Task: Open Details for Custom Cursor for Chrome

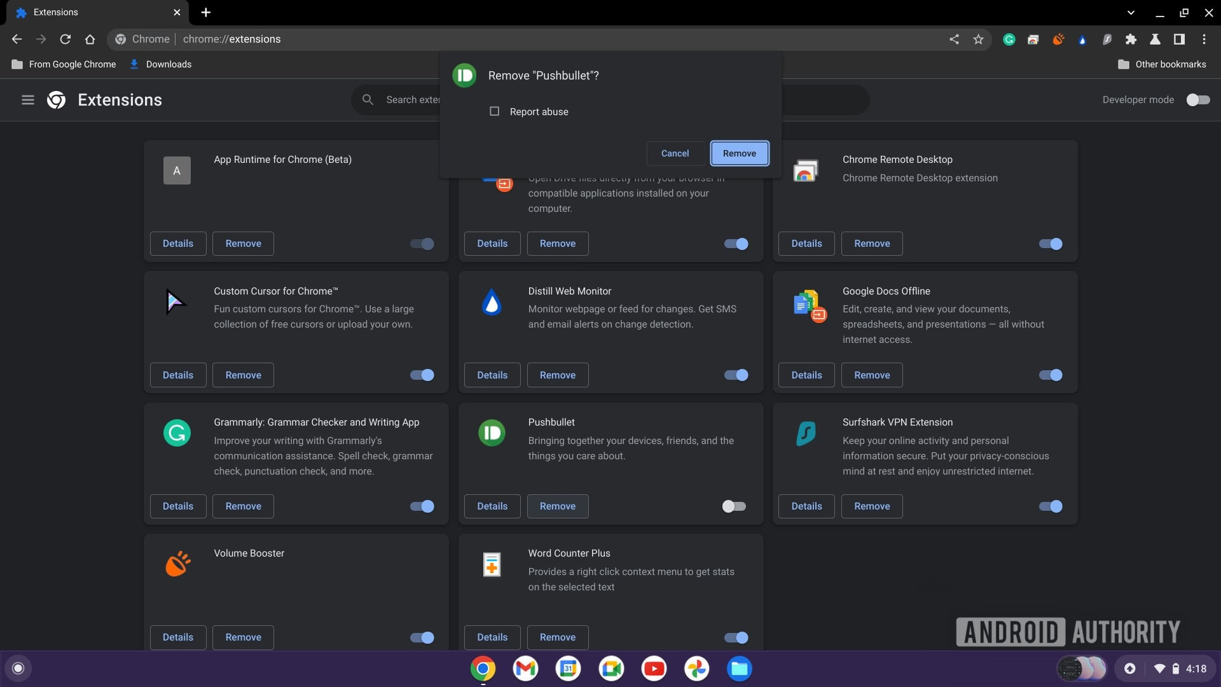Action: coord(178,375)
